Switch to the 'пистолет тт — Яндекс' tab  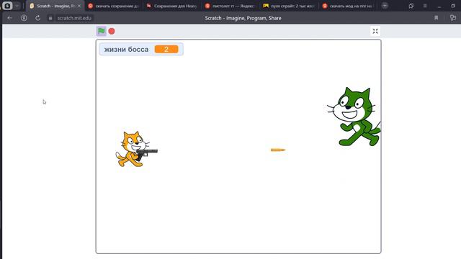tap(230, 6)
